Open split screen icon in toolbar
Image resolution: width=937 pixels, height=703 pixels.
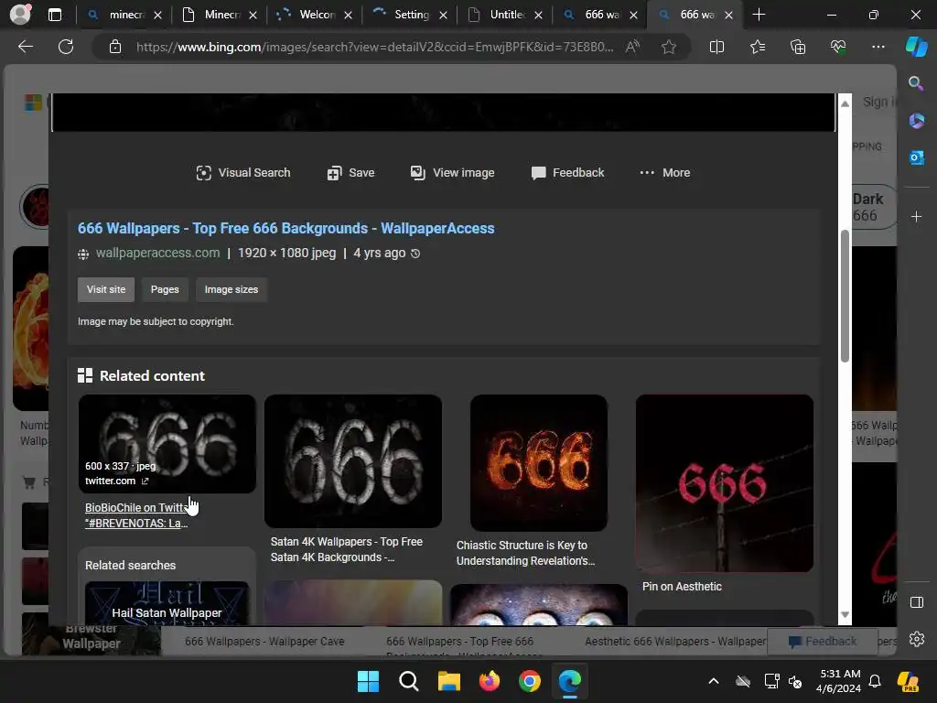point(716,47)
